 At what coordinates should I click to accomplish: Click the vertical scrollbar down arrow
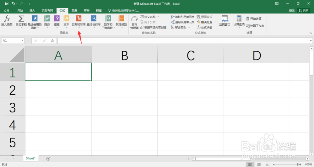(x=311, y=154)
